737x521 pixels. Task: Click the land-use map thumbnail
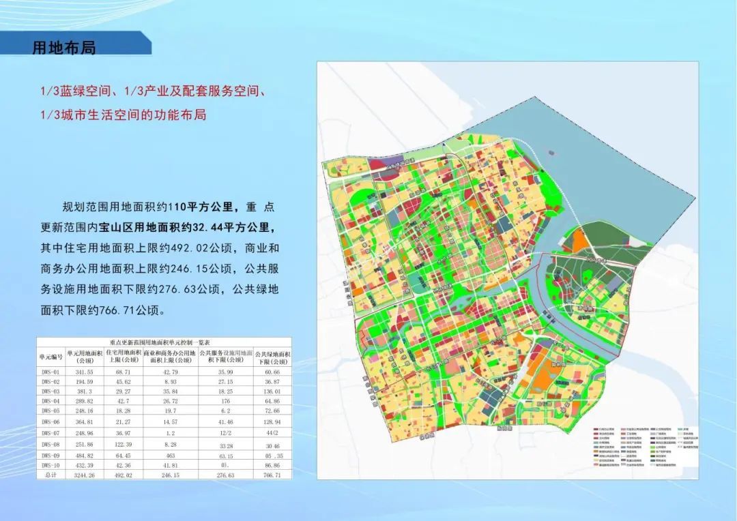[x=508, y=271]
